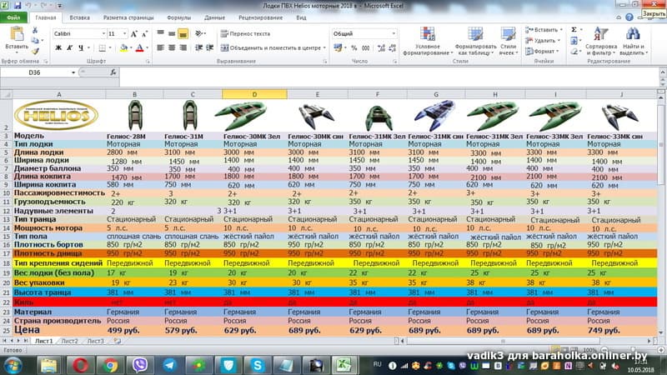Toggle highlighted bottom vertical alignment
Image resolution: width=667 pixels, height=375 pixels.
click(x=183, y=33)
